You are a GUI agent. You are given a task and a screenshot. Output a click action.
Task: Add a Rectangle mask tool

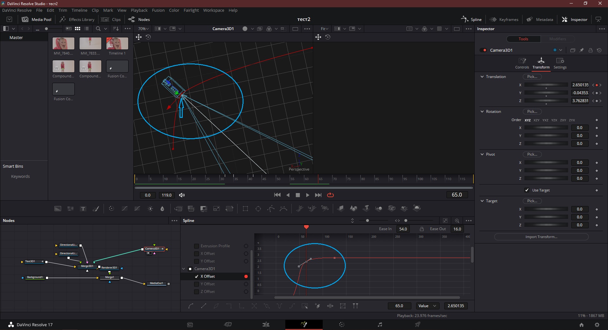click(x=245, y=209)
